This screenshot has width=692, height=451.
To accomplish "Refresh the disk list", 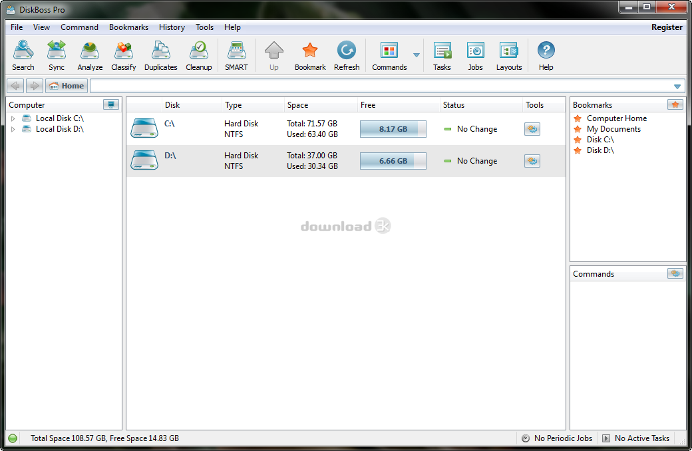I will (x=347, y=56).
